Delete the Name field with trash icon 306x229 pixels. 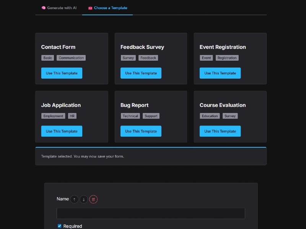point(93,199)
